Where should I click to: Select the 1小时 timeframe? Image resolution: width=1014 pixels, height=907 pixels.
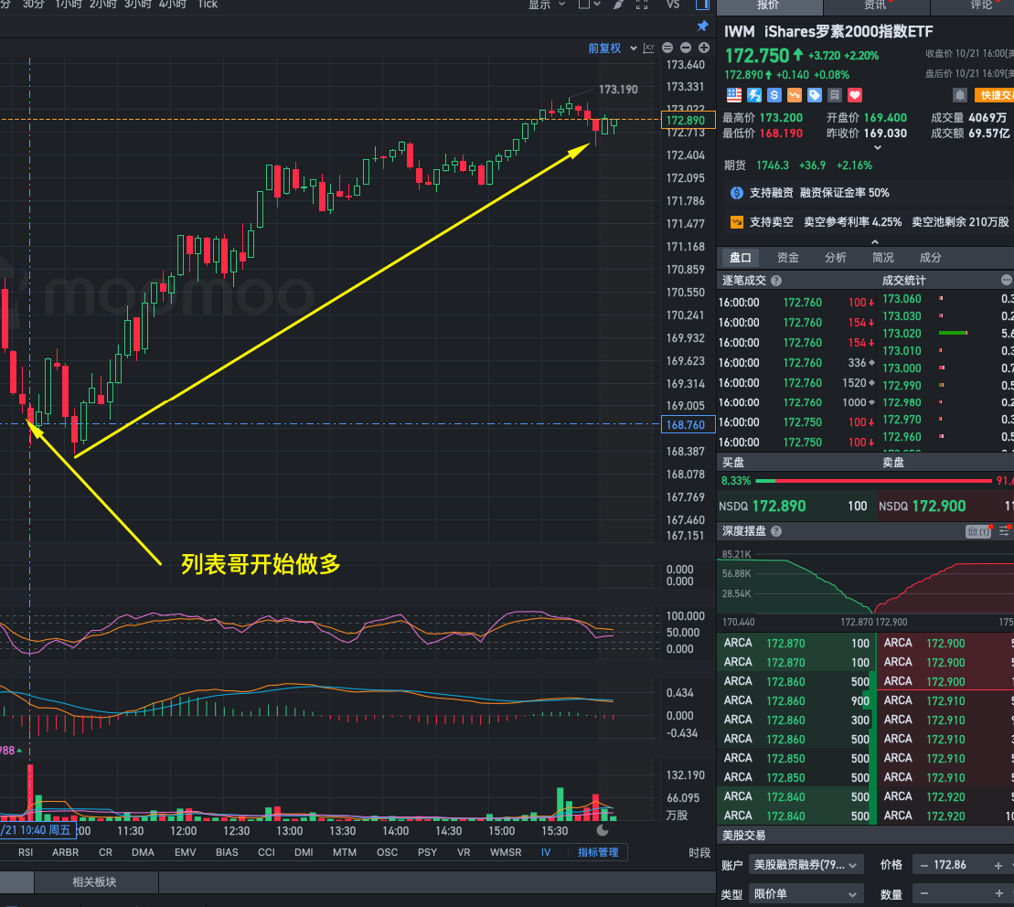(69, 5)
